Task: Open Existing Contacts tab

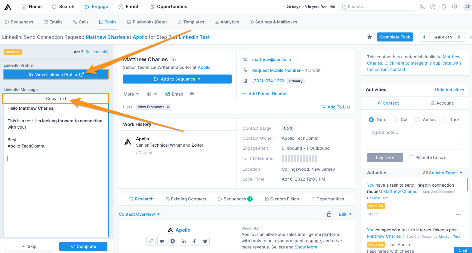Action: point(186,199)
